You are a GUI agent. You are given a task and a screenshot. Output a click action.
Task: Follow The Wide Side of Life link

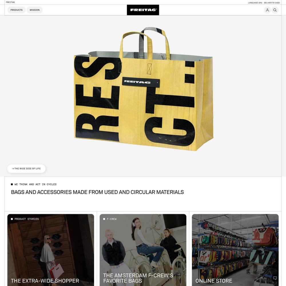(x=26, y=168)
